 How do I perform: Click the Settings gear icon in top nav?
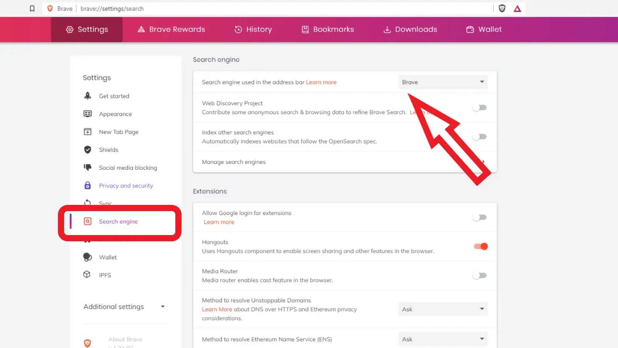pyautogui.click(x=70, y=29)
